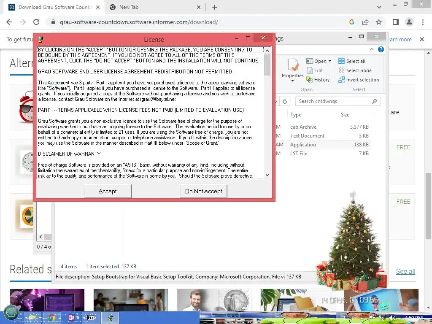Open the Chrome three-dot menu
Viewport: 432px width, 324px height.
423,22
